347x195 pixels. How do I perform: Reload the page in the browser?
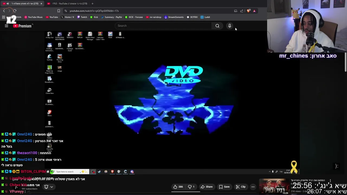pyautogui.click(x=15, y=11)
